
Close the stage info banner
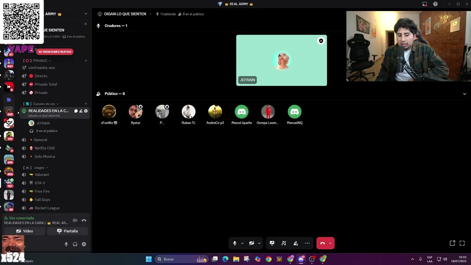85,24
